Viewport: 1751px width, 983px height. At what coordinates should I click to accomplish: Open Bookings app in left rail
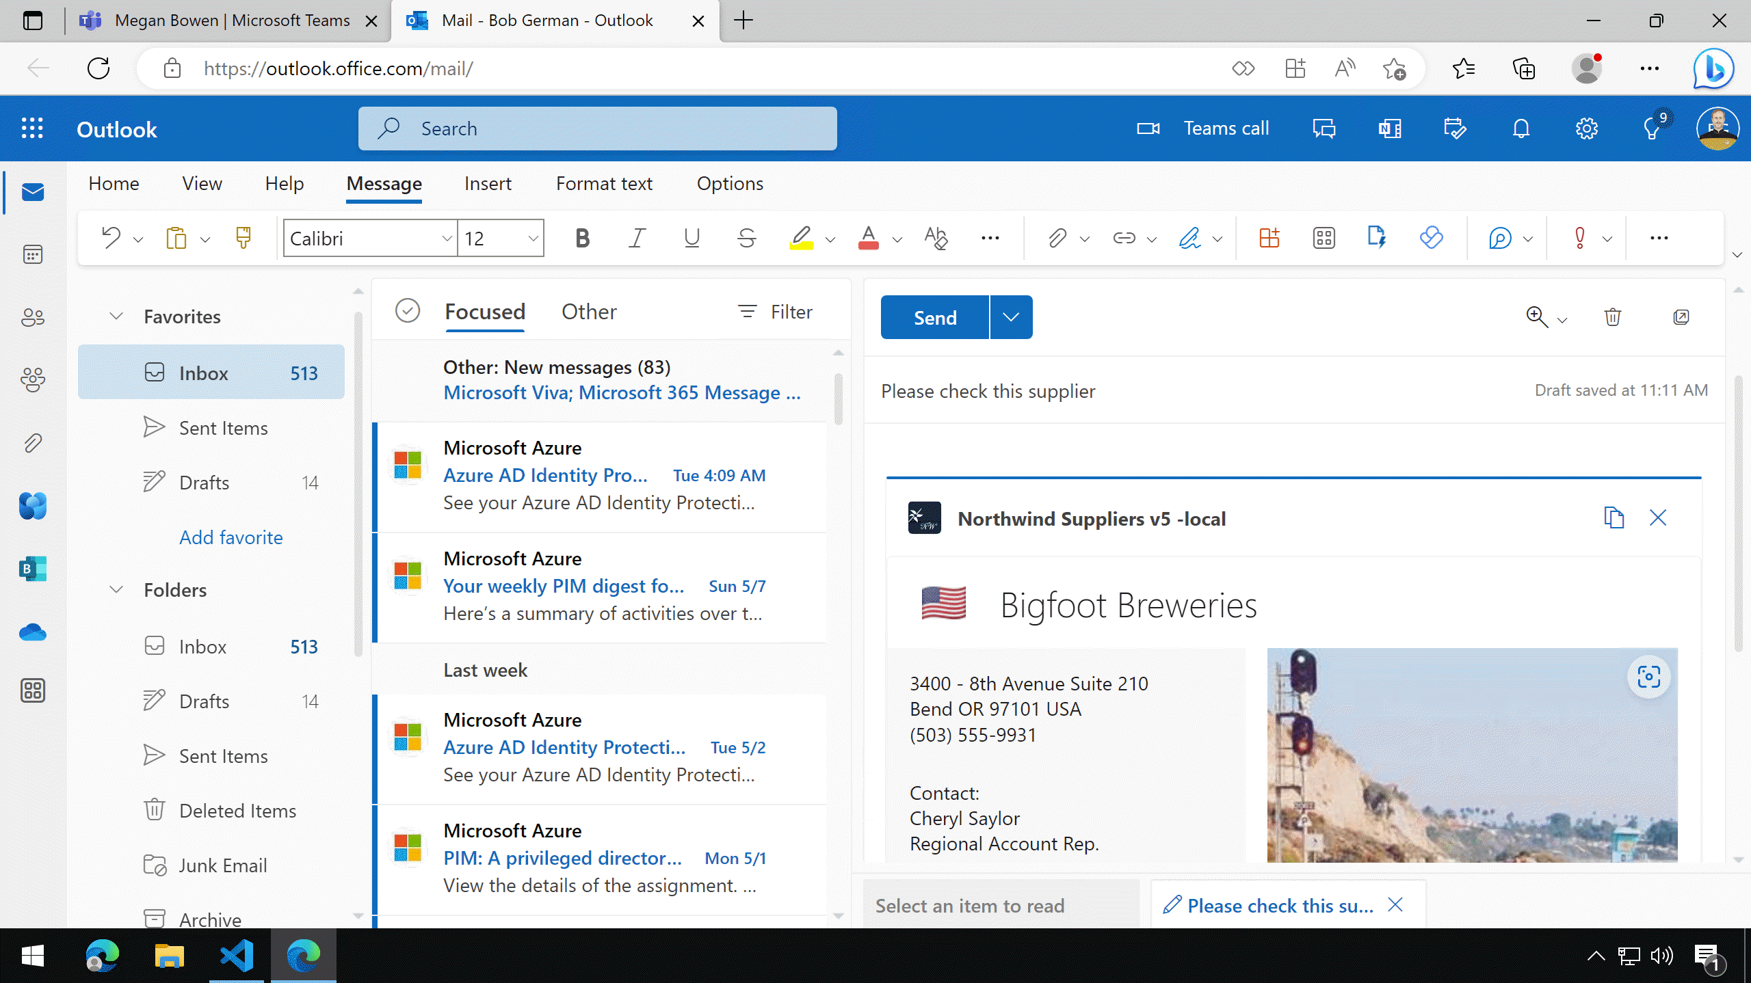click(33, 569)
